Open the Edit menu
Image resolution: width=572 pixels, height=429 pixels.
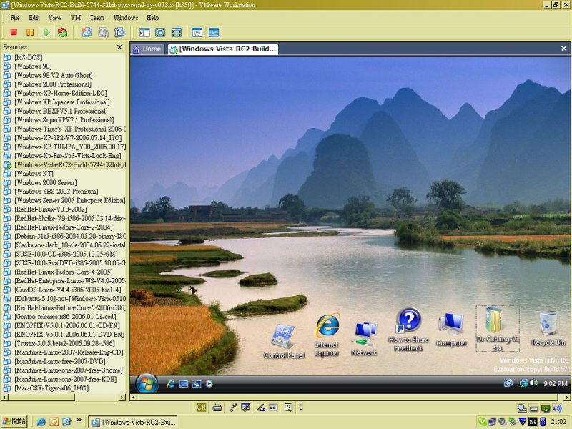coord(34,18)
